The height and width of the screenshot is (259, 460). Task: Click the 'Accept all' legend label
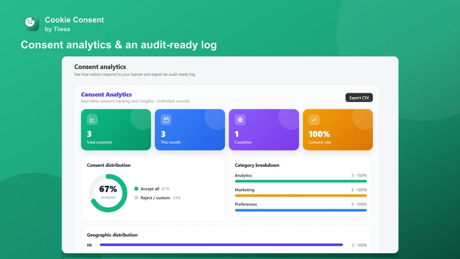(x=149, y=189)
